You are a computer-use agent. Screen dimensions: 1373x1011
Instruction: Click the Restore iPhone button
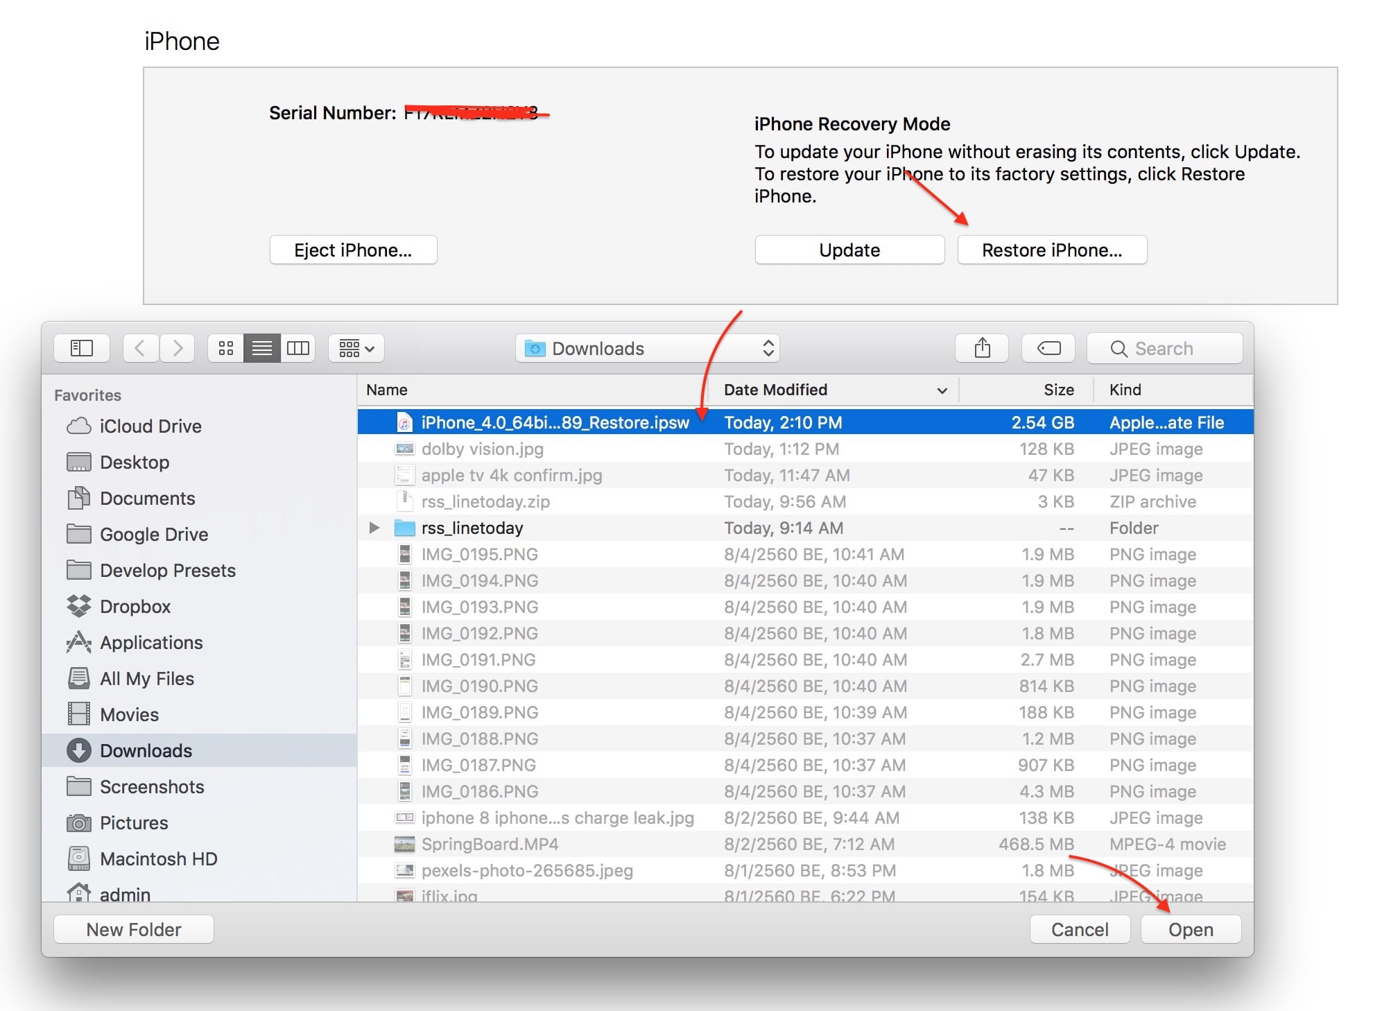click(x=1051, y=250)
